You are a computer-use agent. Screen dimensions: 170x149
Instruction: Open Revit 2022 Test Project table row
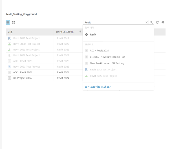44,55
